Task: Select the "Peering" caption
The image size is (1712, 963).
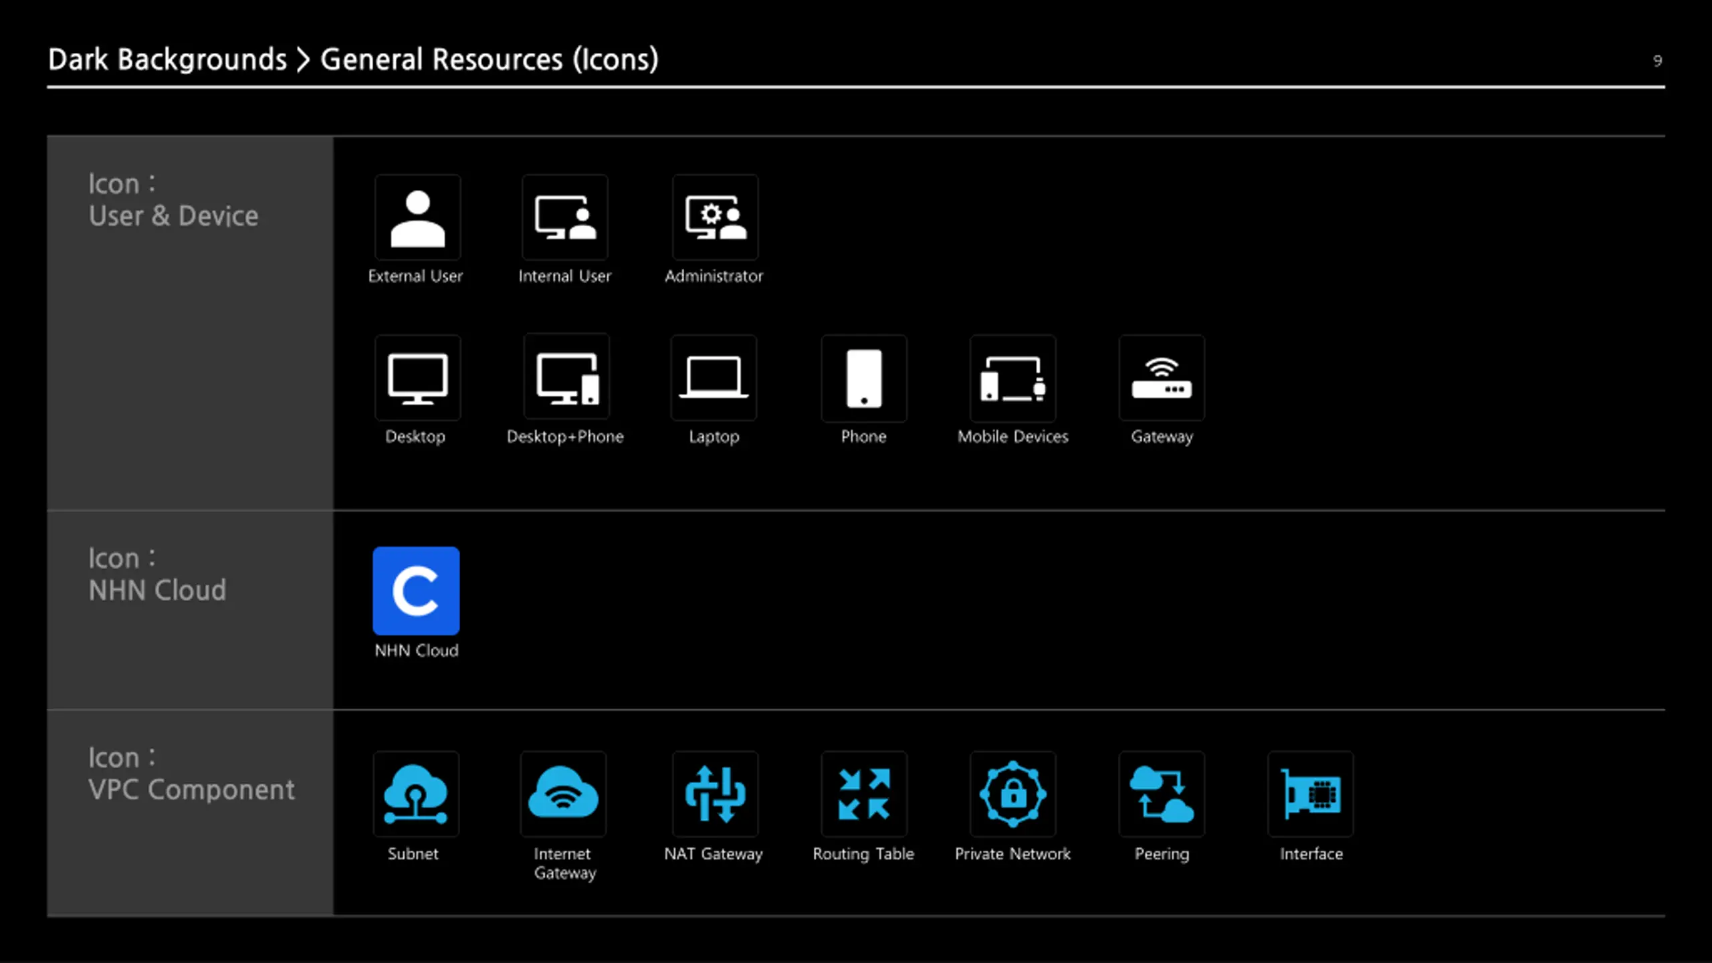Action: pos(1162,854)
